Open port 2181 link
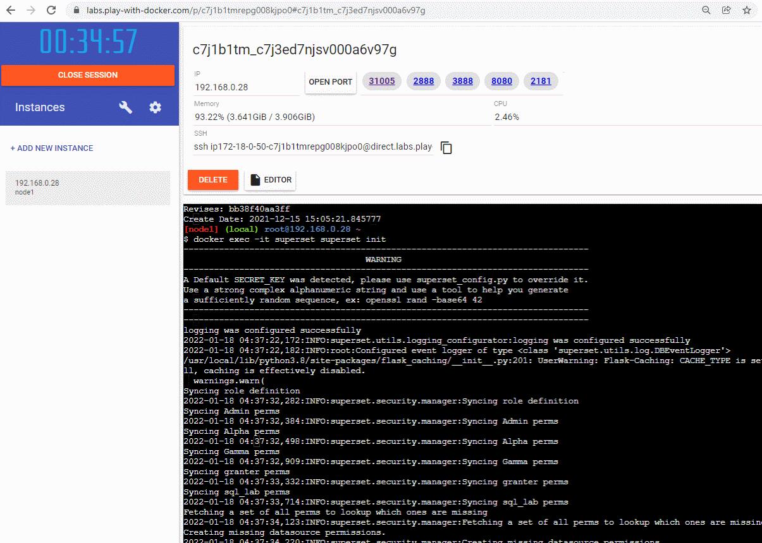 [x=541, y=81]
